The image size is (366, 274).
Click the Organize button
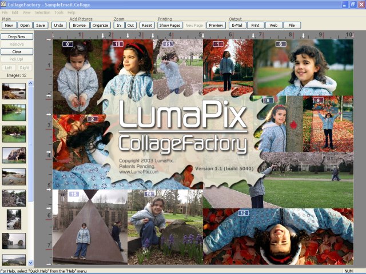pos(101,25)
